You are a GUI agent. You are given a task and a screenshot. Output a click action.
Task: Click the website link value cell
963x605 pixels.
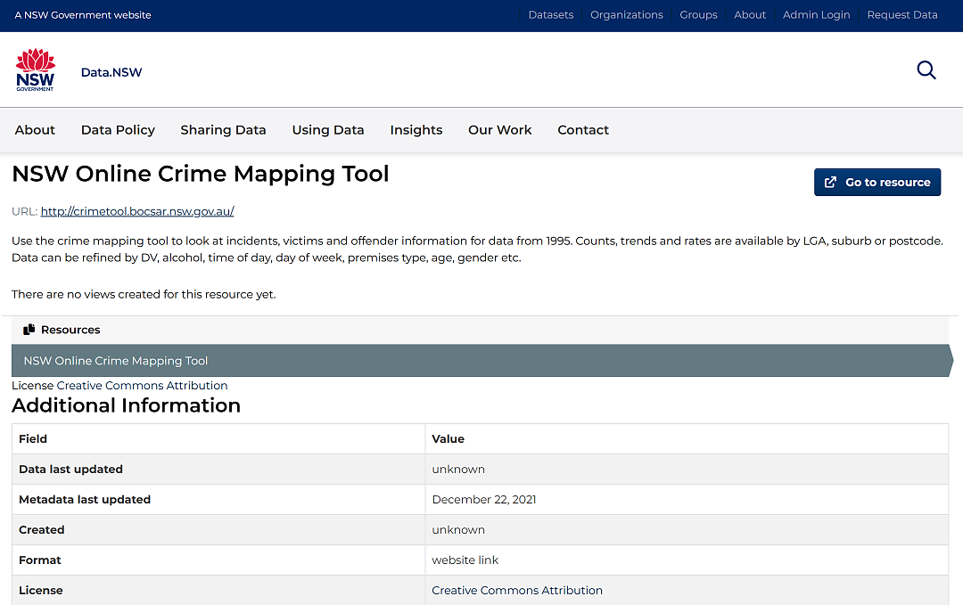(x=687, y=560)
